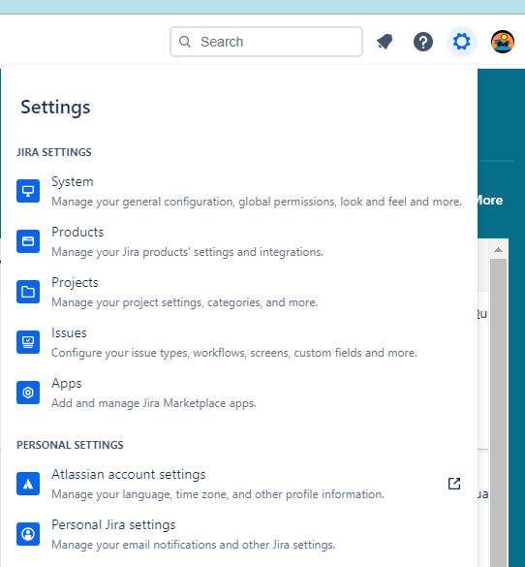Image resolution: width=525 pixels, height=567 pixels.
Task: Open System settings
Action: pyautogui.click(x=239, y=191)
